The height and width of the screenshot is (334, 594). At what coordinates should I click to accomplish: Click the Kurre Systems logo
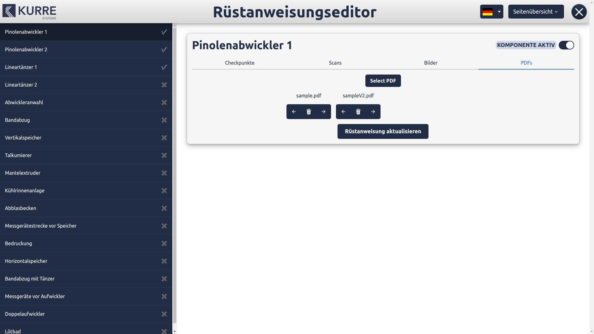click(29, 12)
